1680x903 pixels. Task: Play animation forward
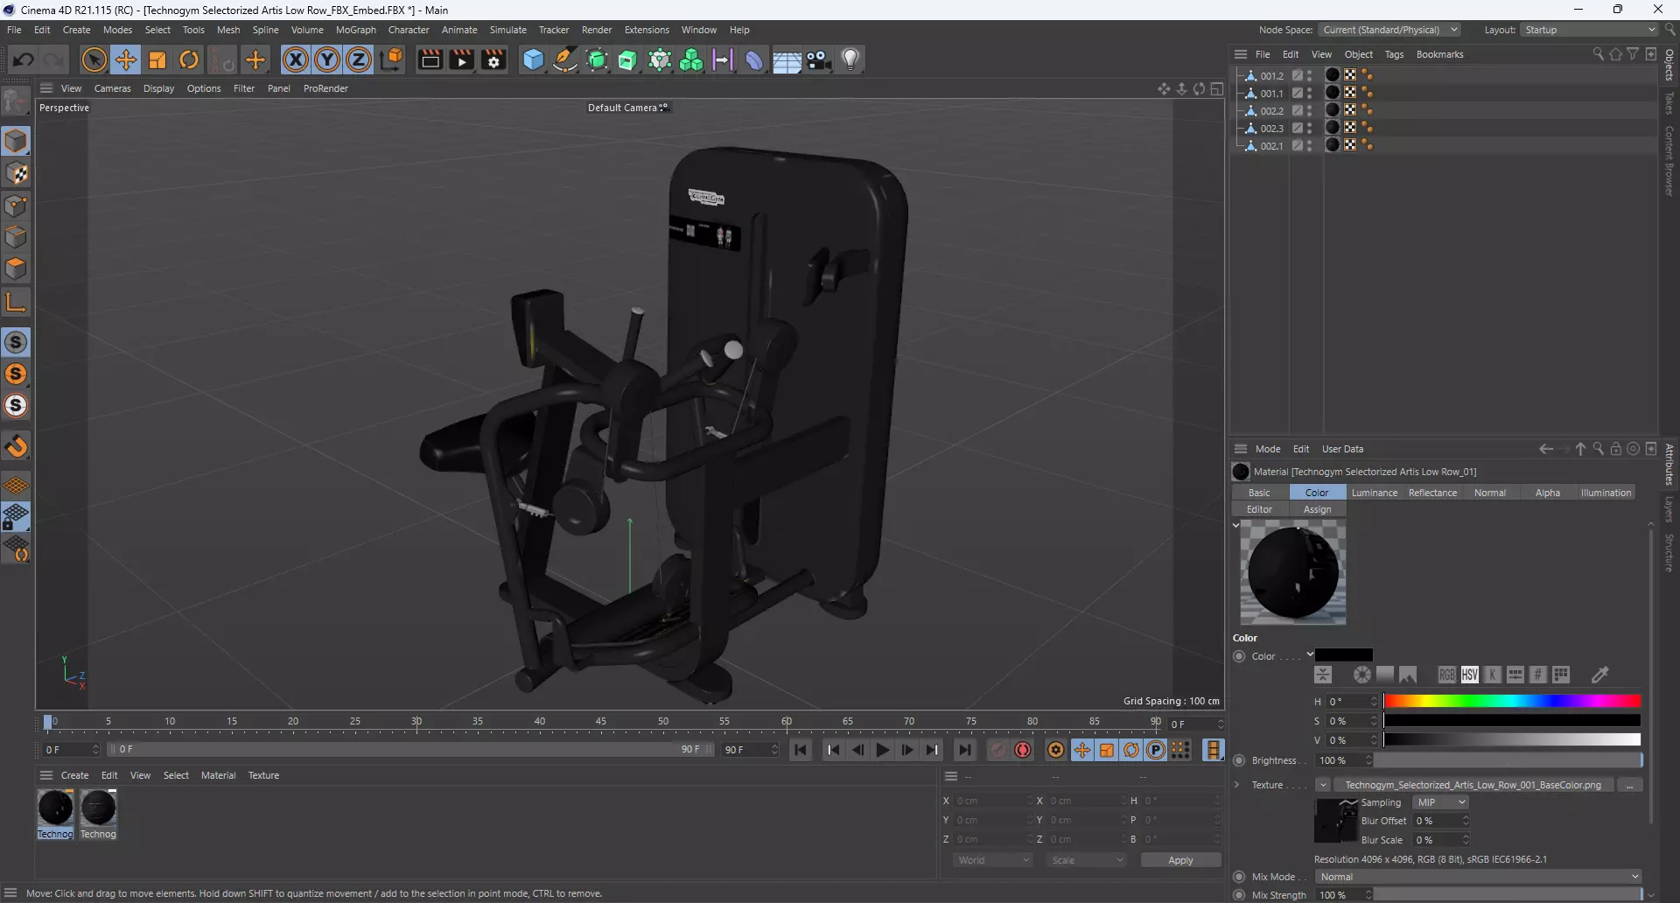[x=882, y=750]
